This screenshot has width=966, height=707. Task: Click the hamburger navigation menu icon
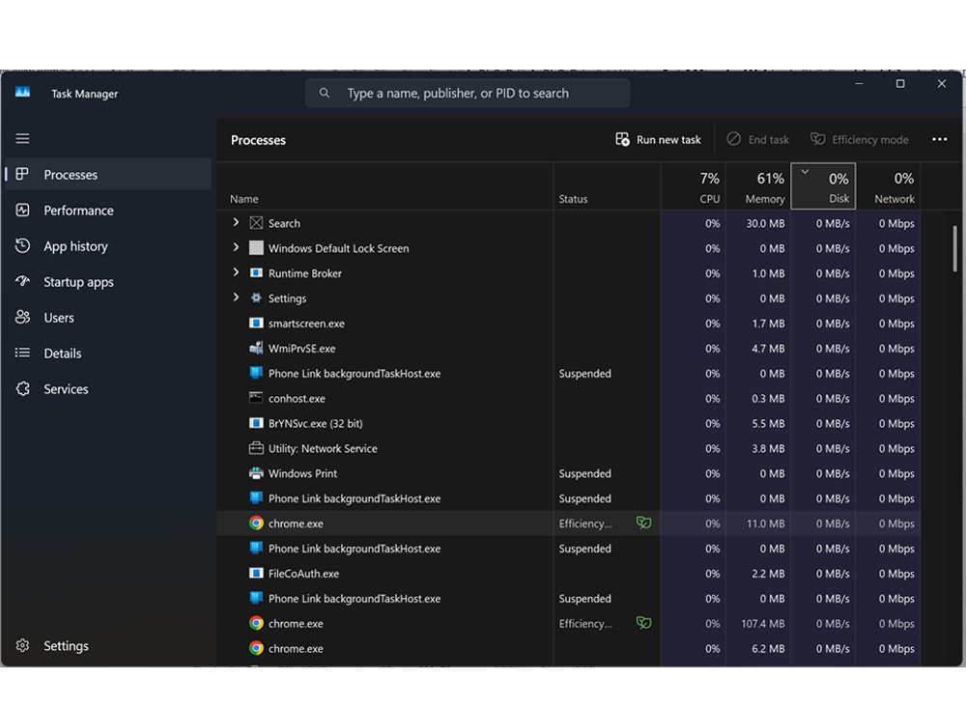[x=22, y=139]
